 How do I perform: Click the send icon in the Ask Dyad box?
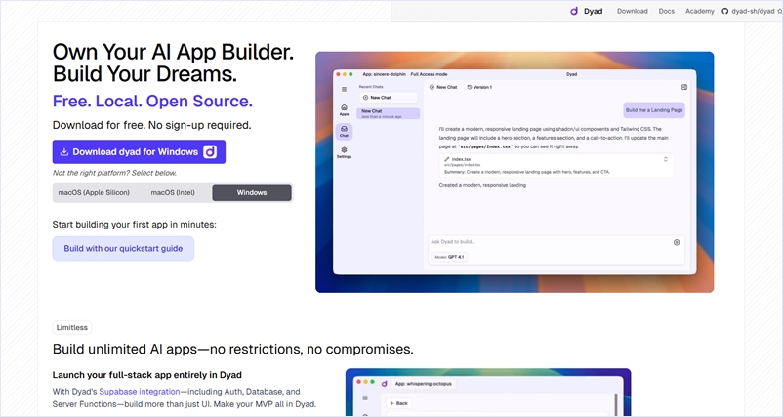[677, 242]
